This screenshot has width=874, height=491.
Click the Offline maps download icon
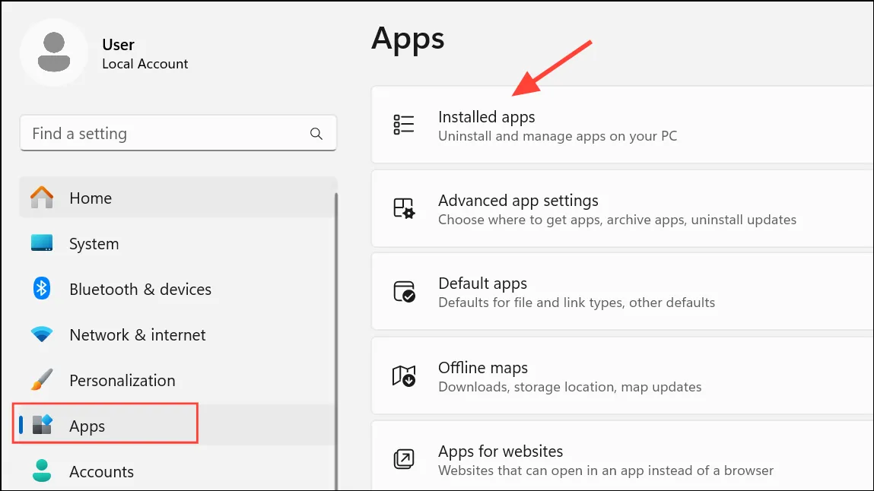[x=404, y=375]
